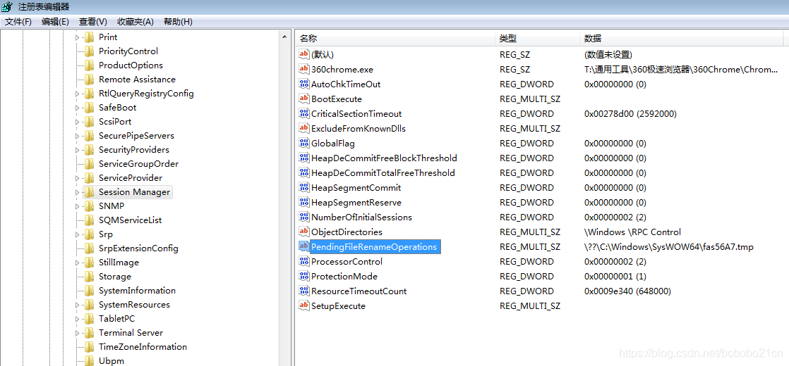
Task: Expand the SecurePipeServers key arrow
Action: pos(77,136)
